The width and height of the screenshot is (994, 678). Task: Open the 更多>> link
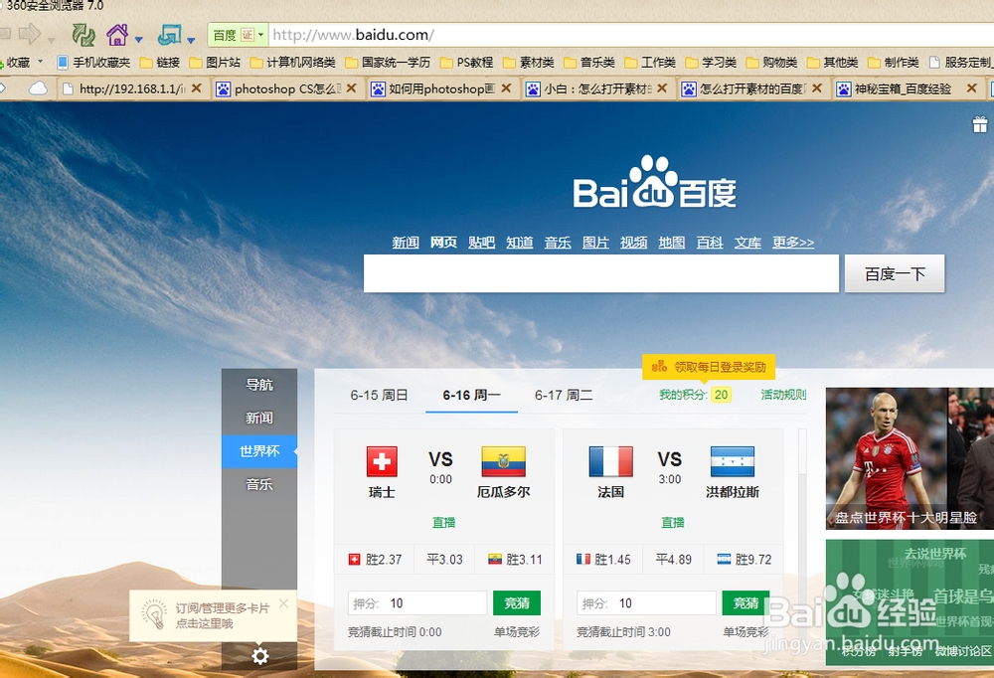tap(792, 243)
